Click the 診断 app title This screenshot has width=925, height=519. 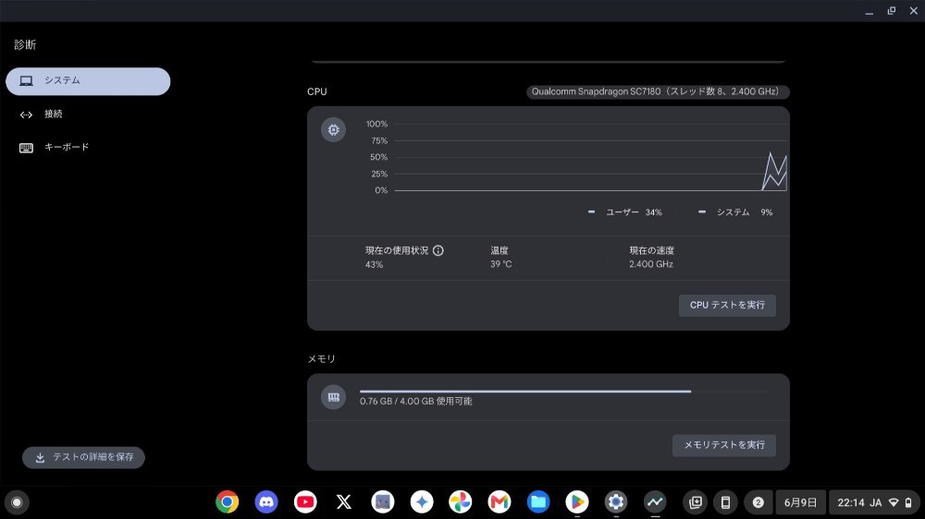click(25, 44)
